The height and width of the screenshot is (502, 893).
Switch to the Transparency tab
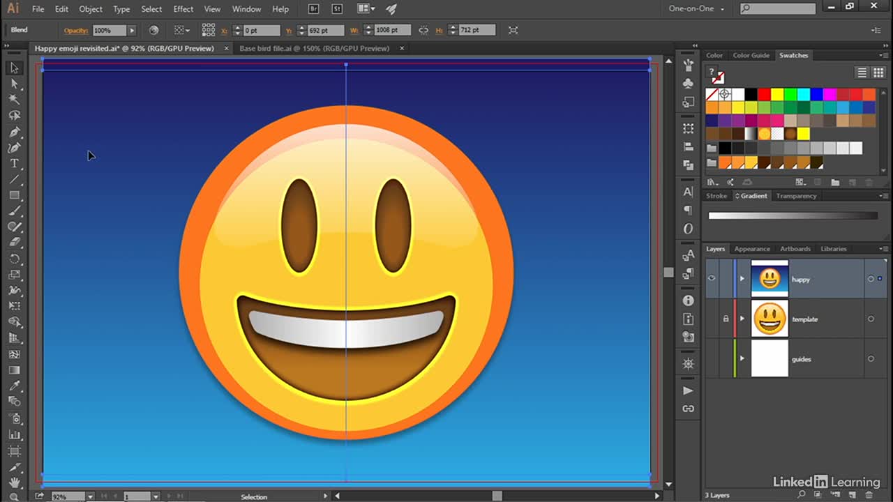tap(796, 196)
